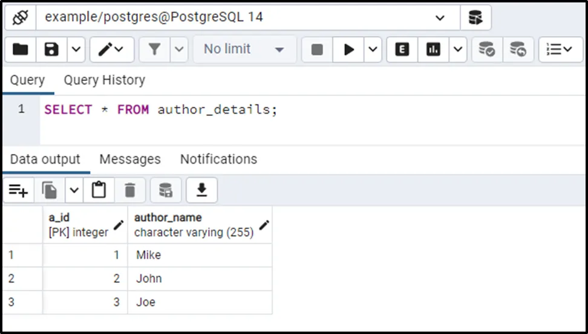Open the No limit rows dropdown
588x334 pixels.
point(244,50)
